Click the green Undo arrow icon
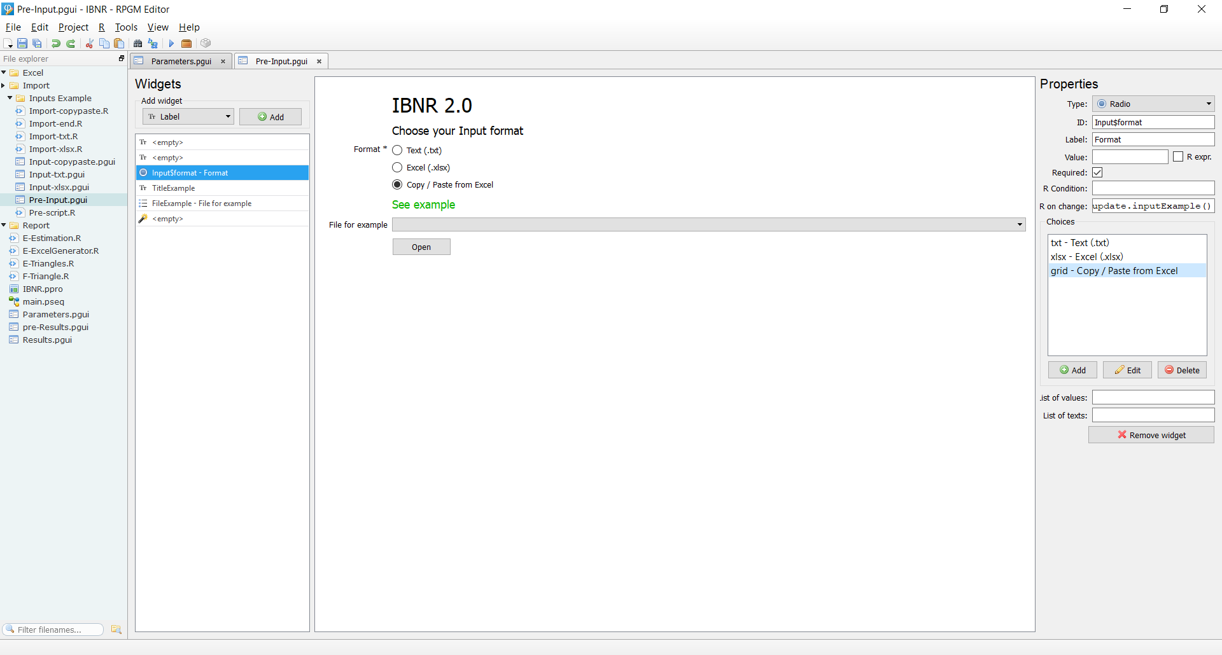1222x655 pixels. coord(56,43)
